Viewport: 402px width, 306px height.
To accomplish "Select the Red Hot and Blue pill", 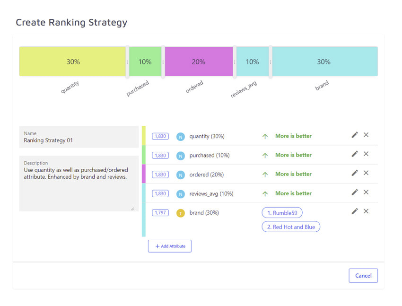I will [x=290, y=227].
